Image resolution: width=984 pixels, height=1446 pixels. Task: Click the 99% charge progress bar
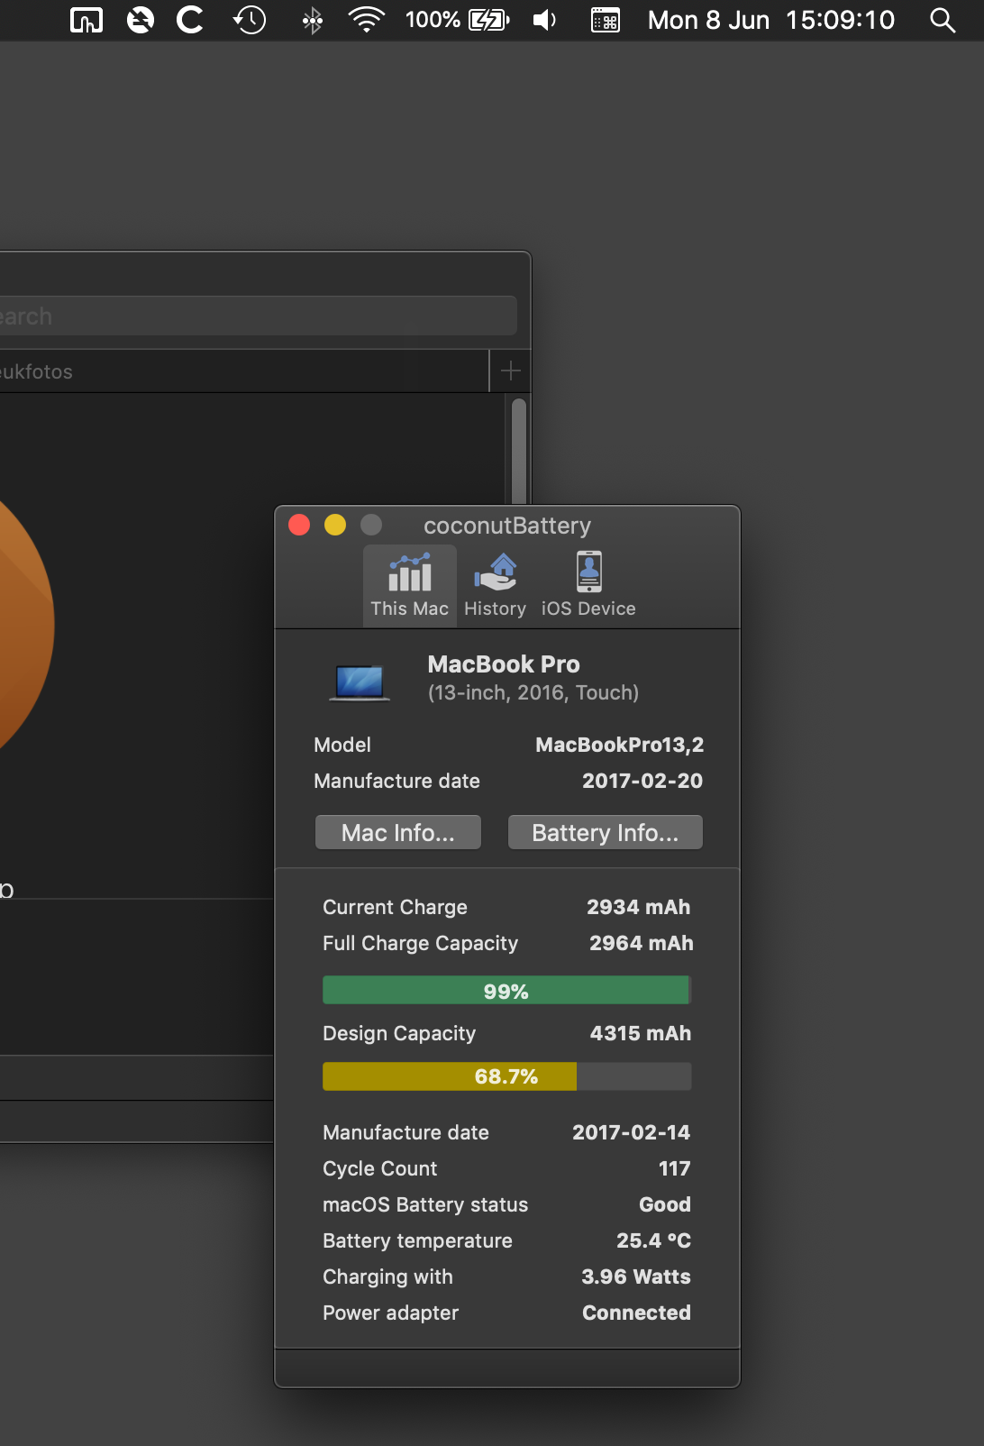(506, 991)
